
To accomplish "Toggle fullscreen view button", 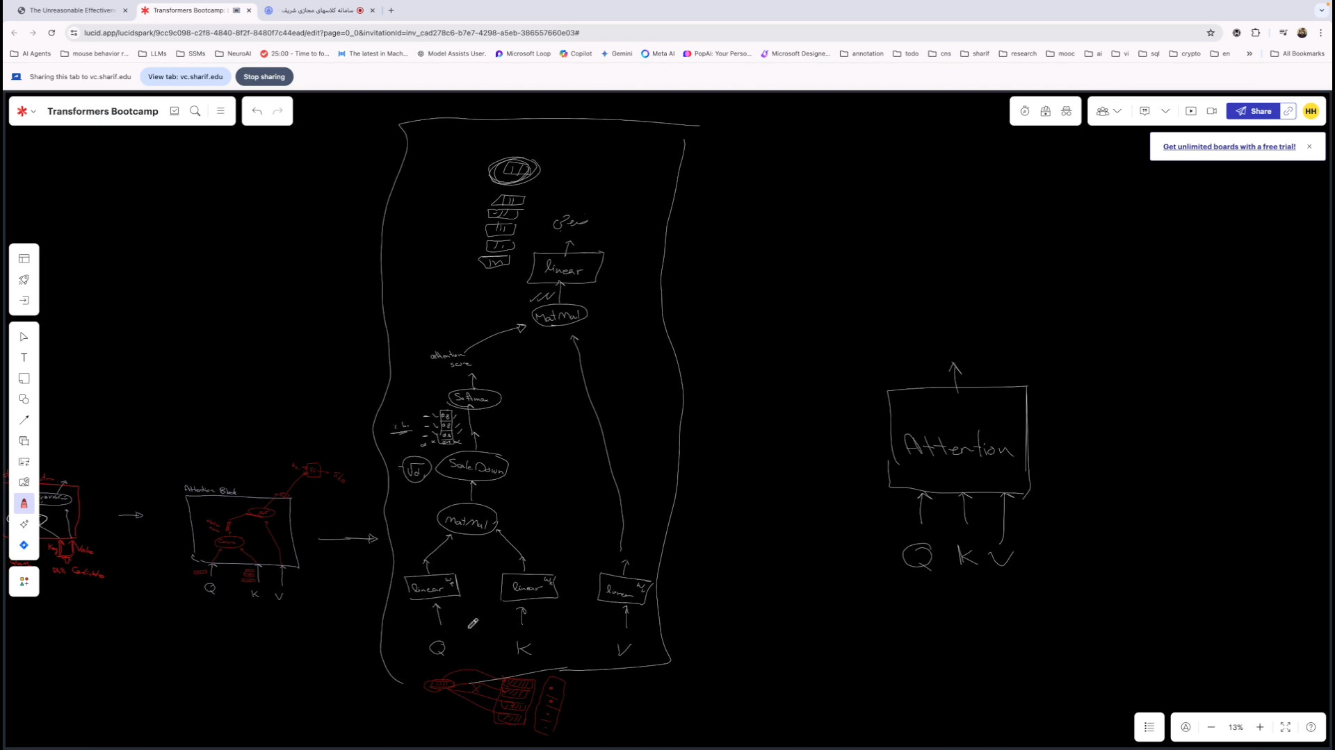I will click(1286, 727).
